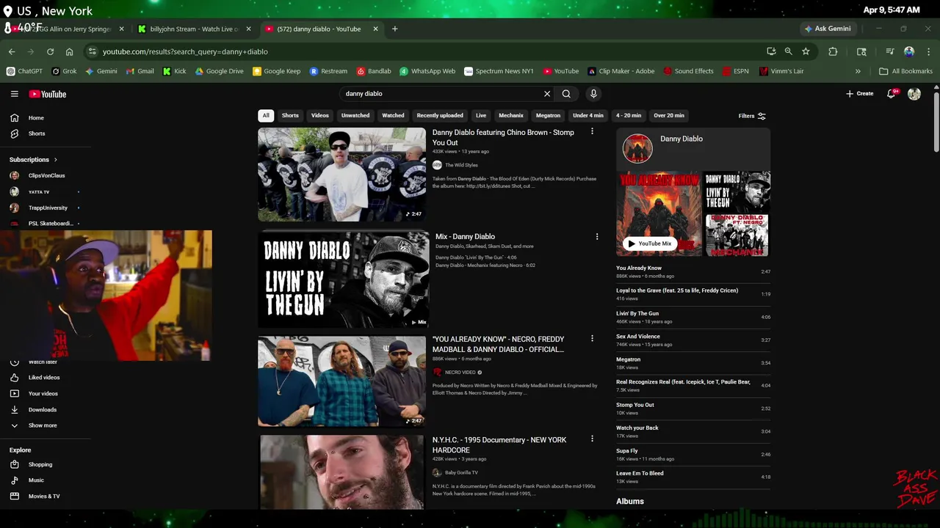The height and width of the screenshot is (528, 940).
Task: Click the YouTube page scrollbar
Action: click(x=936, y=121)
